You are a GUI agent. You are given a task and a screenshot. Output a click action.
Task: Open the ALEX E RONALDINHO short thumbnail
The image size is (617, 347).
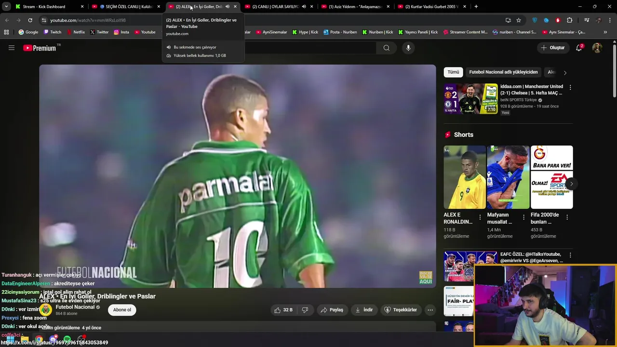click(465, 177)
